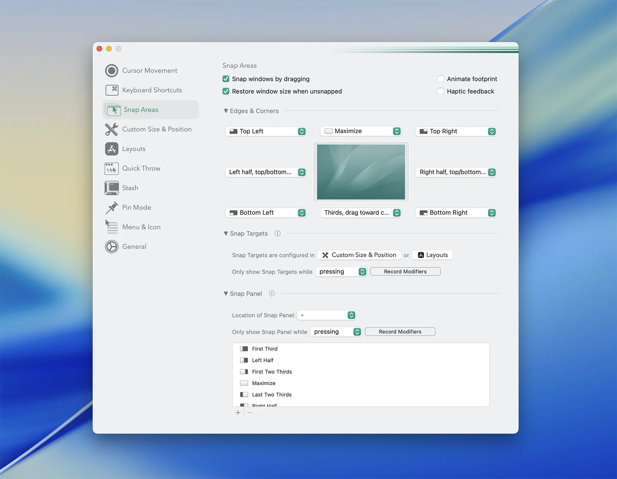
Task: Turn on Haptic feedback checkbox
Action: (441, 91)
